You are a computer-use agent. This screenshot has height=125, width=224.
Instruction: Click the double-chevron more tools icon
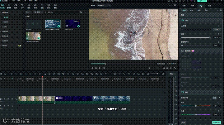[x=106, y=74]
